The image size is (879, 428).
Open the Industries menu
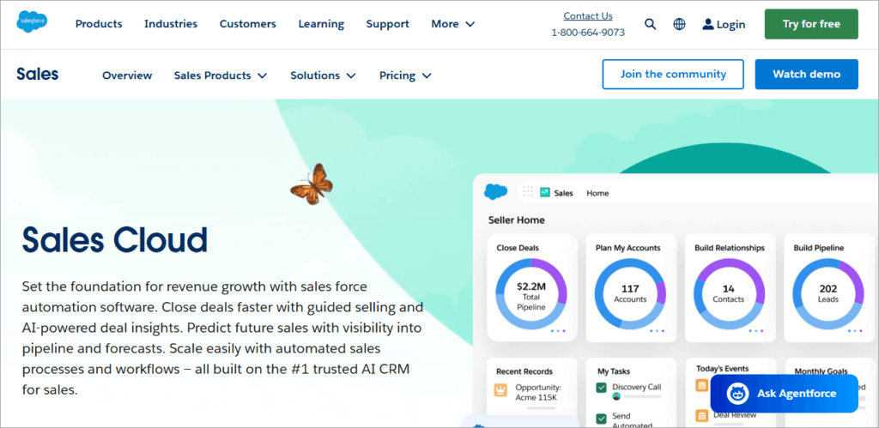(x=171, y=24)
